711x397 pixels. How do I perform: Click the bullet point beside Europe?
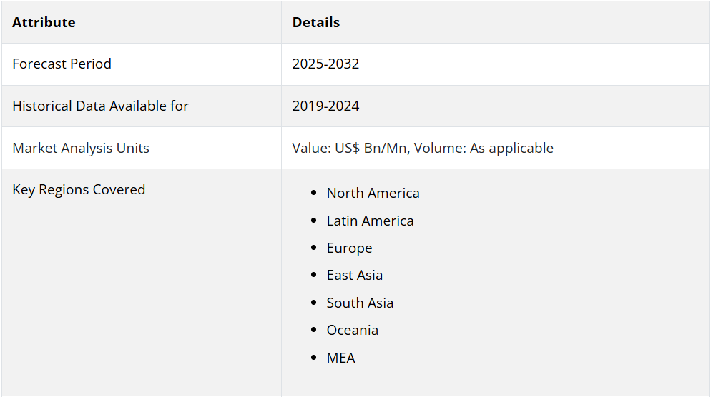point(313,248)
